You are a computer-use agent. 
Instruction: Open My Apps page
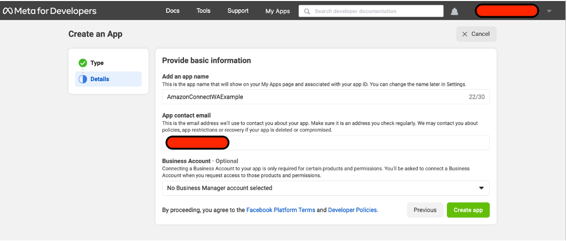277,11
